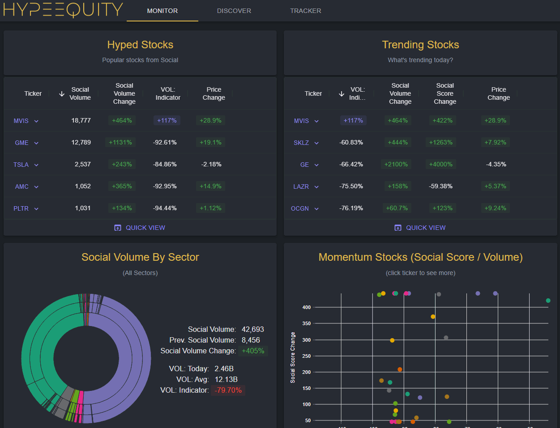Open the SKLZ ticker link
Image resolution: width=560 pixels, height=428 pixels.
pyautogui.click(x=301, y=143)
